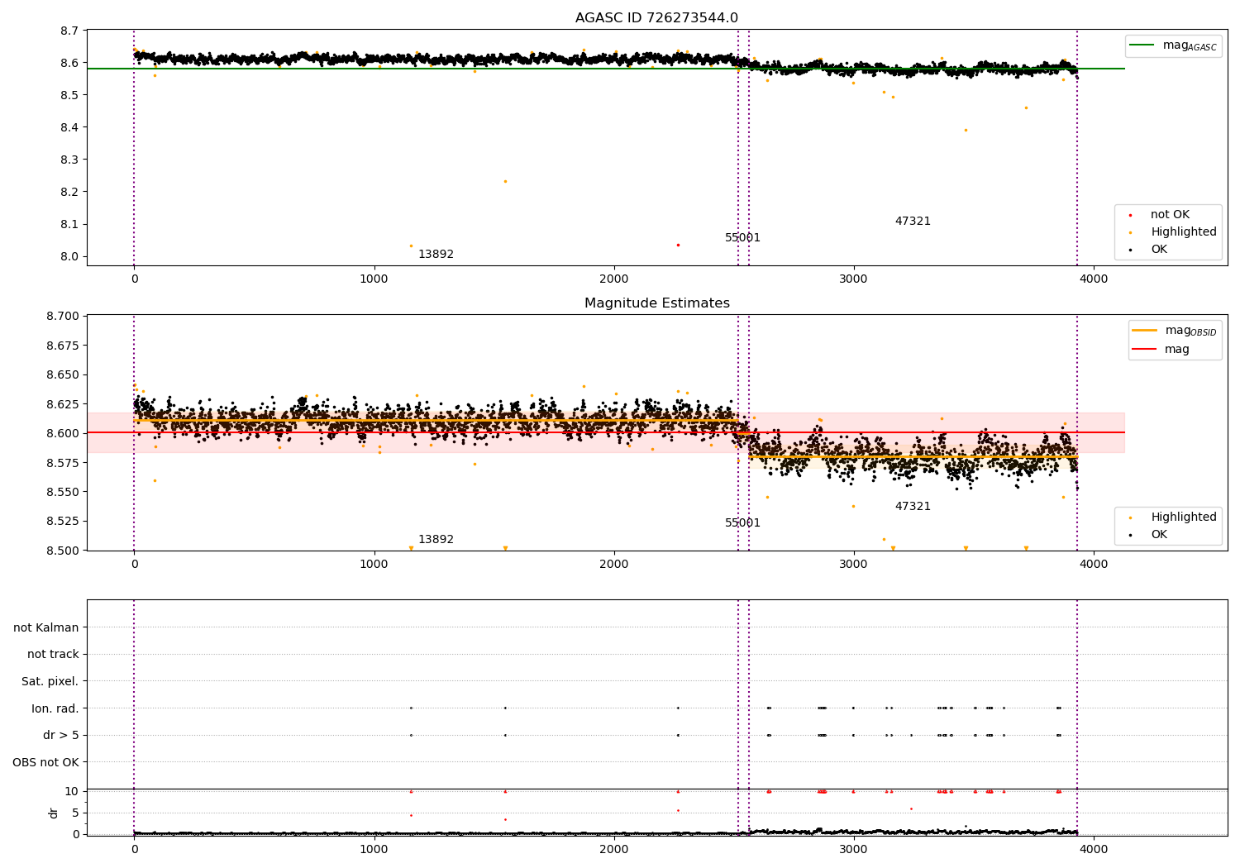Click the "not Kalman" row label
This screenshot has width=1240, height=868.
[46, 628]
